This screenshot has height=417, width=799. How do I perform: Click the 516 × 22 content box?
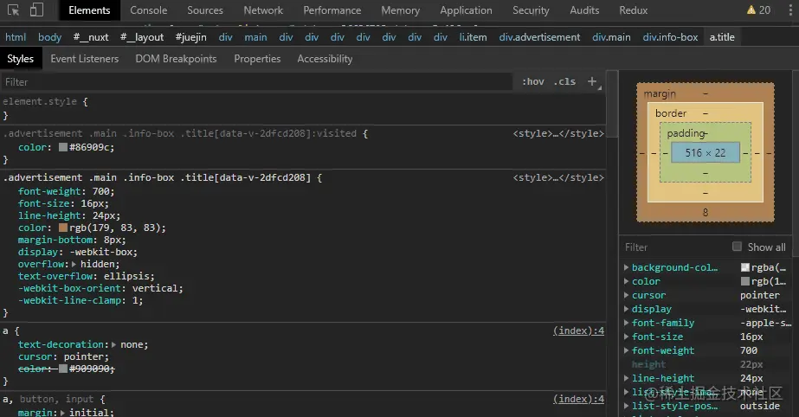pos(705,152)
